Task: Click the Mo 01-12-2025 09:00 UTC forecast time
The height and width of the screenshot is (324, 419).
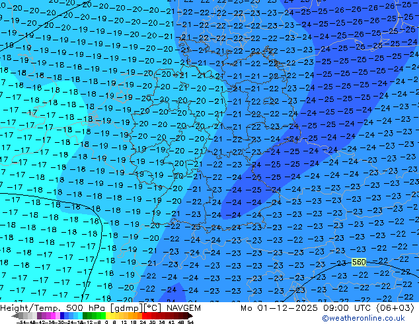Action: click(327, 308)
